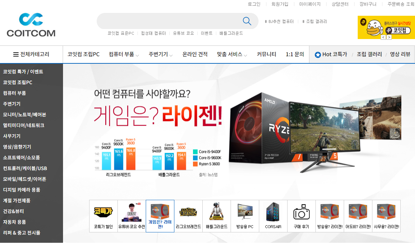Click the COITCOM logo
This screenshot has height=246, width=415.
point(31,25)
